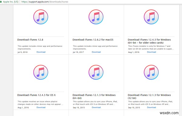The height and width of the screenshot is (116, 182).
Task: Select the 'Aug 1, 2016' date under OS X card
Action: [x=23, y=107]
